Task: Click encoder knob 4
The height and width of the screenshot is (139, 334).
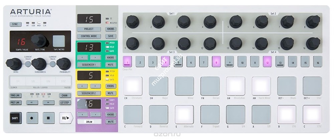Action: coord(210,22)
